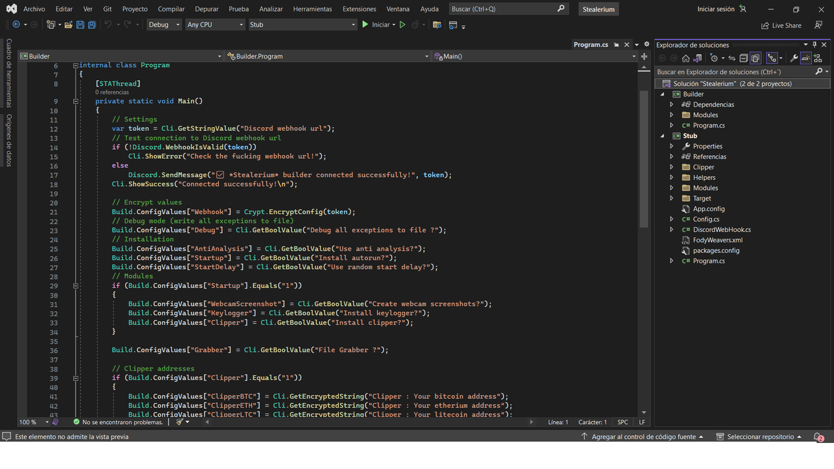The height and width of the screenshot is (469, 834).
Task: Select FodyWeavers.xml file in tree
Action: [717, 240]
